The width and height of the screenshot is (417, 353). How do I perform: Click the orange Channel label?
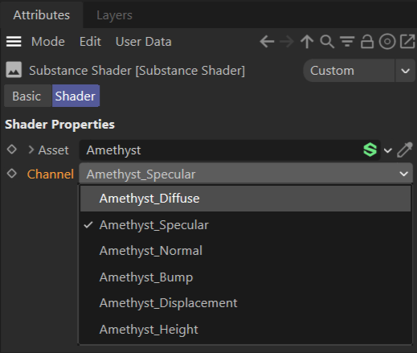(x=51, y=174)
